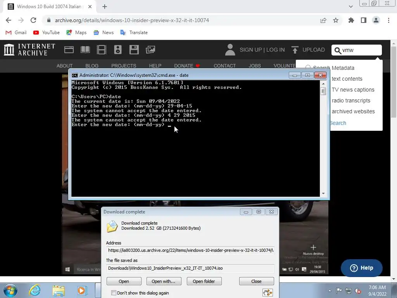This screenshot has width=397, height=298.
Task: Show hidden tray icons arrow
Action: [x=330, y=291]
